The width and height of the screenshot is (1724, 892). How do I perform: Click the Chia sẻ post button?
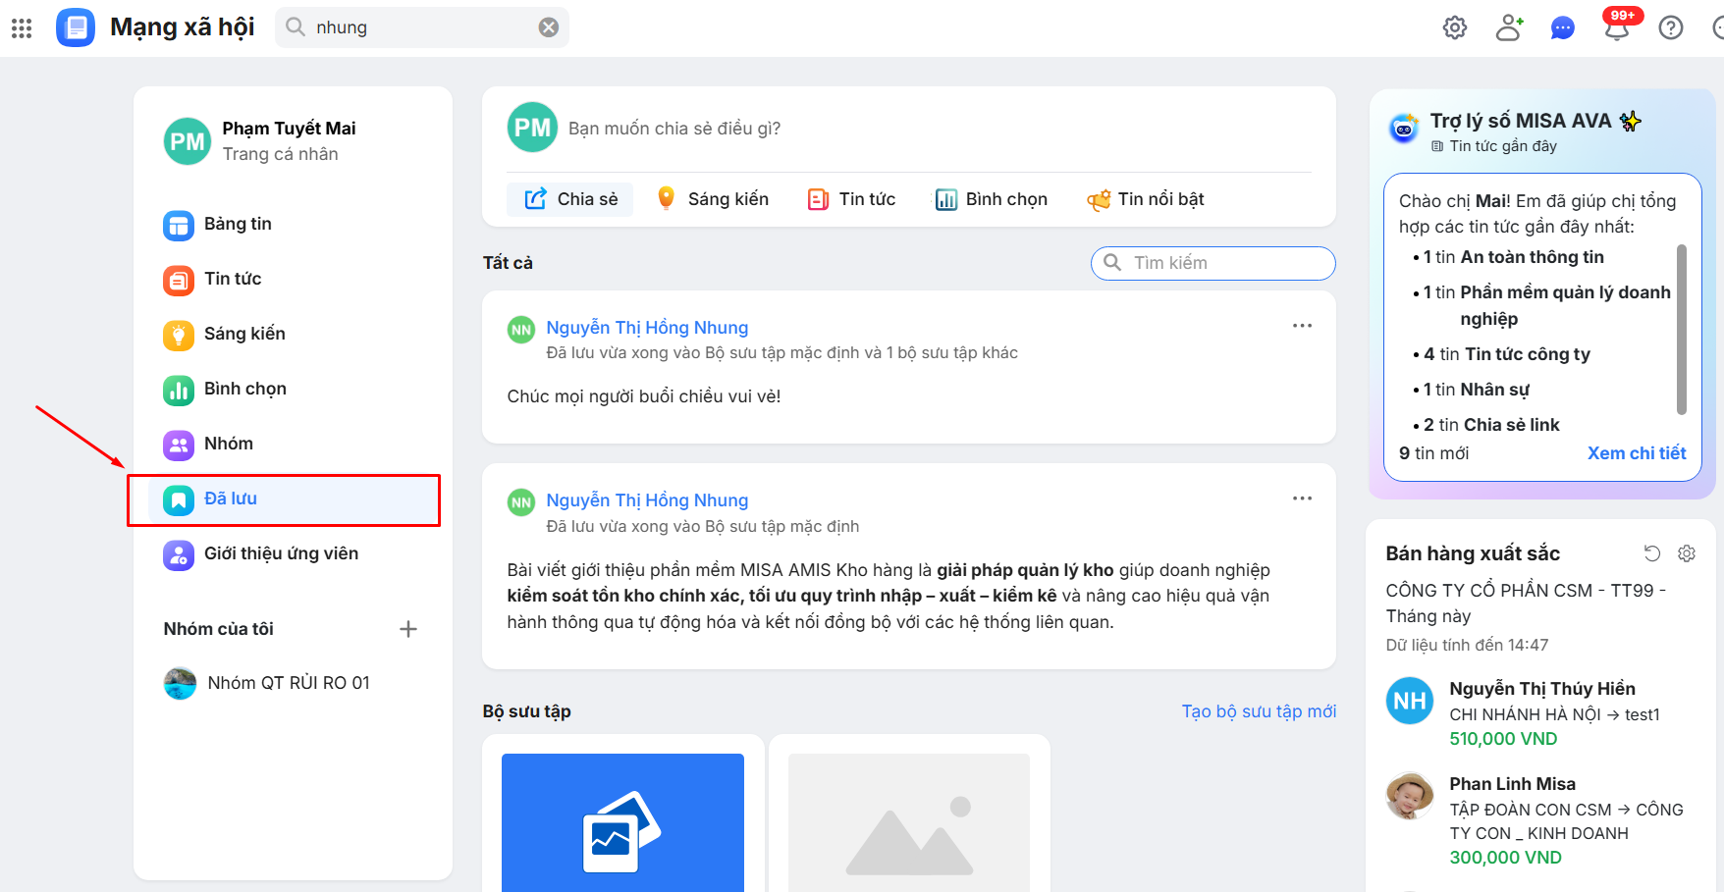570,199
